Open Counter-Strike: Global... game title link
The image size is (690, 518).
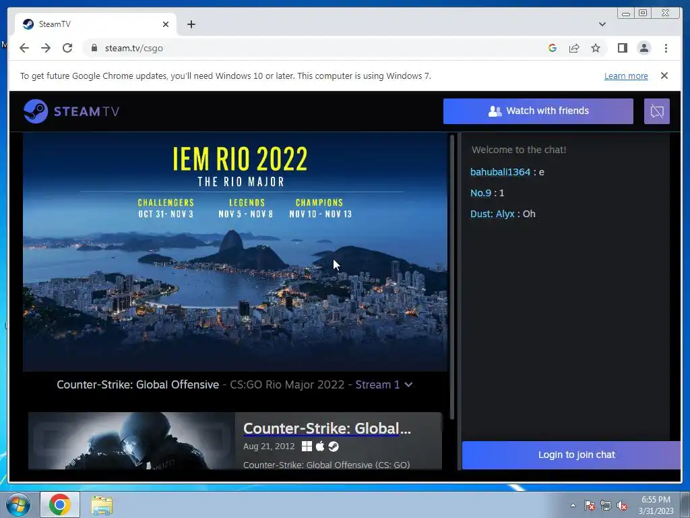click(x=327, y=428)
